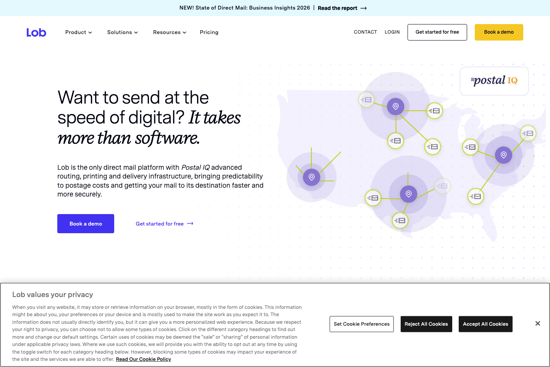Expand the Product dropdown menu
Screen dimensions: 550x367
coord(78,32)
